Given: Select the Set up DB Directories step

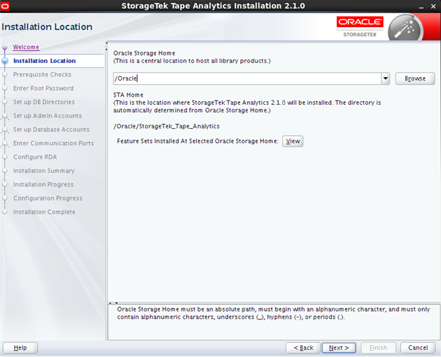Looking at the screenshot, I should (44, 102).
